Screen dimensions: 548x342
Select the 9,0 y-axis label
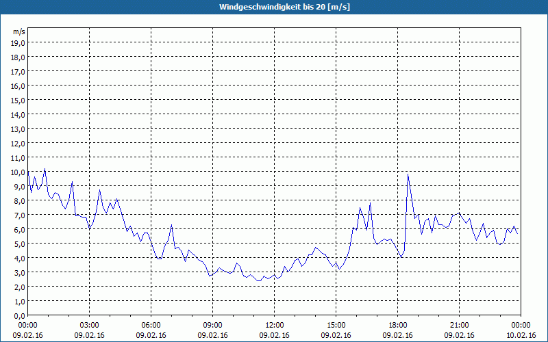(19, 186)
